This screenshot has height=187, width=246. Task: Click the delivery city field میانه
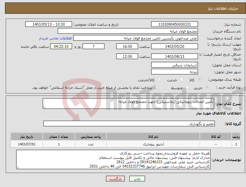point(175,72)
